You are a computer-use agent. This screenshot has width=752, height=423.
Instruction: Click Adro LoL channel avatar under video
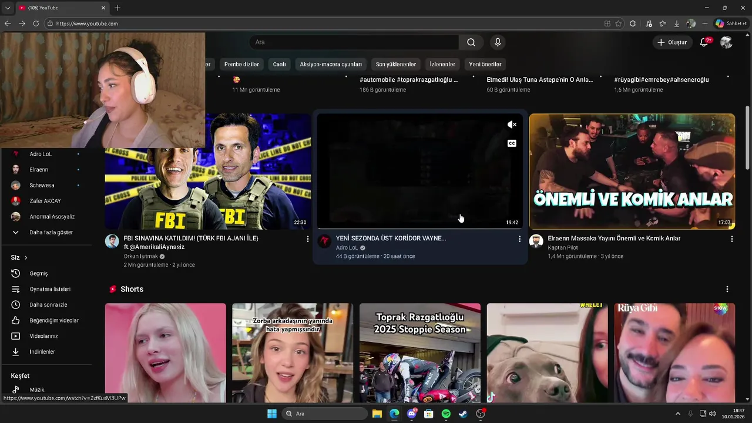[324, 241]
